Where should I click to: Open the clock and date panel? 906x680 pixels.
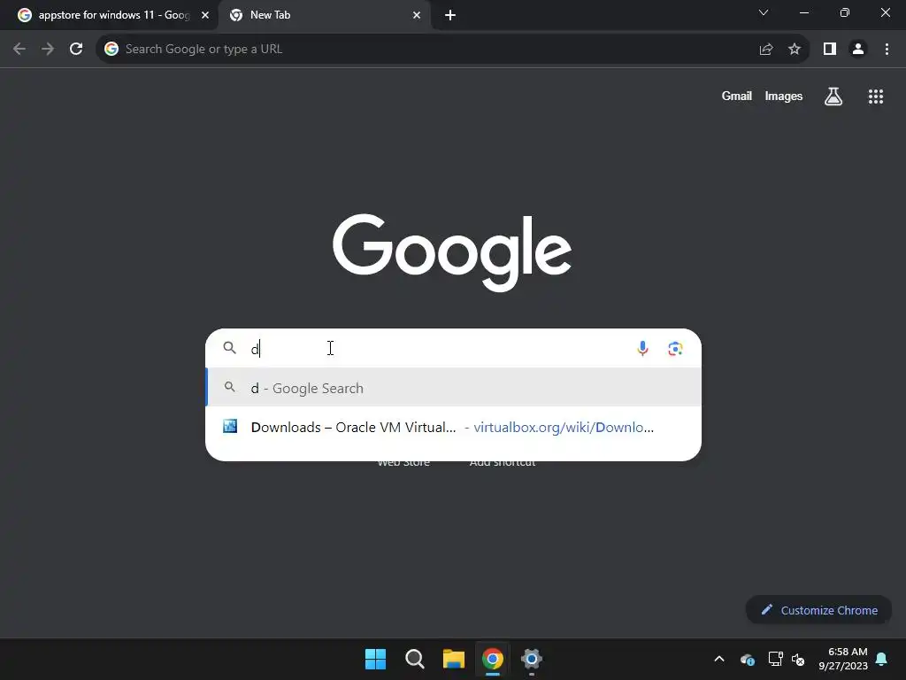(843, 659)
